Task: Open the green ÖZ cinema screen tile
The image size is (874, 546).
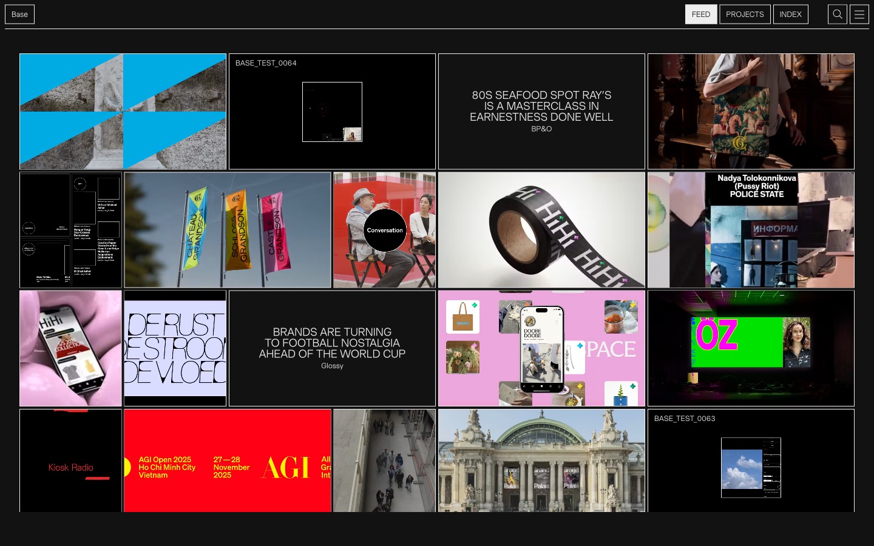Action: 751,348
